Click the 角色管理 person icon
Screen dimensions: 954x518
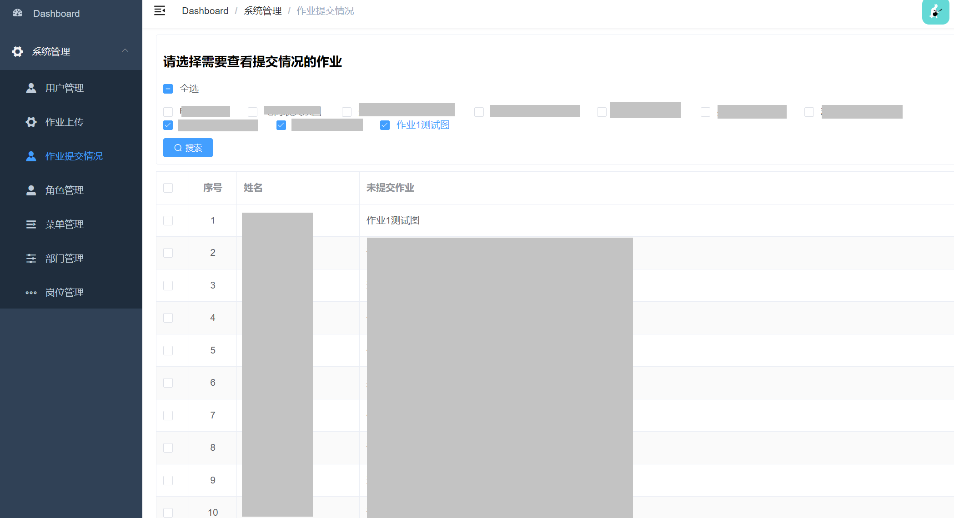click(31, 190)
